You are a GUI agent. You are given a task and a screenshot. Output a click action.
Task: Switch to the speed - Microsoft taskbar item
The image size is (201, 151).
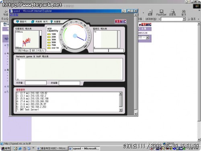[x=84, y=149]
